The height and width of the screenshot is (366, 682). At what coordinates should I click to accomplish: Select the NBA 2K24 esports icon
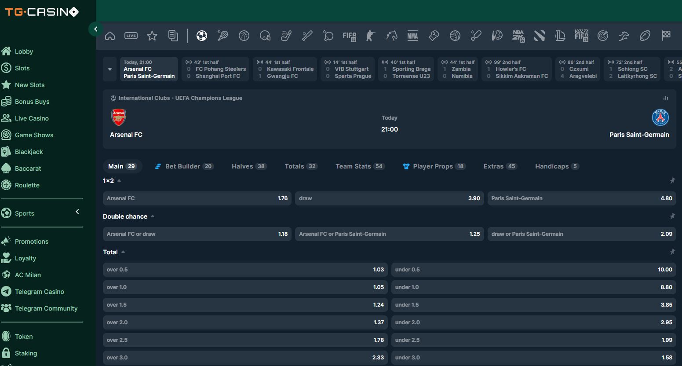(518, 36)
